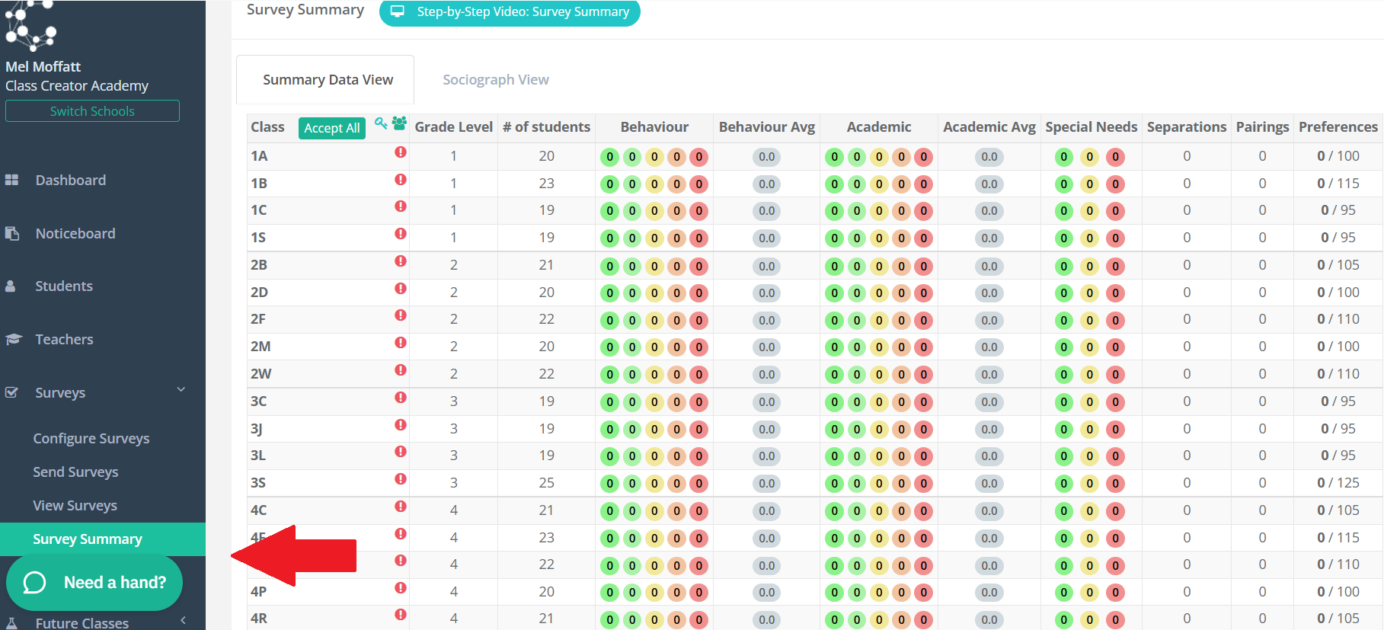
Task: Click the monitor icon in Step-by-Step Video button
Action: tap(397, 11)
